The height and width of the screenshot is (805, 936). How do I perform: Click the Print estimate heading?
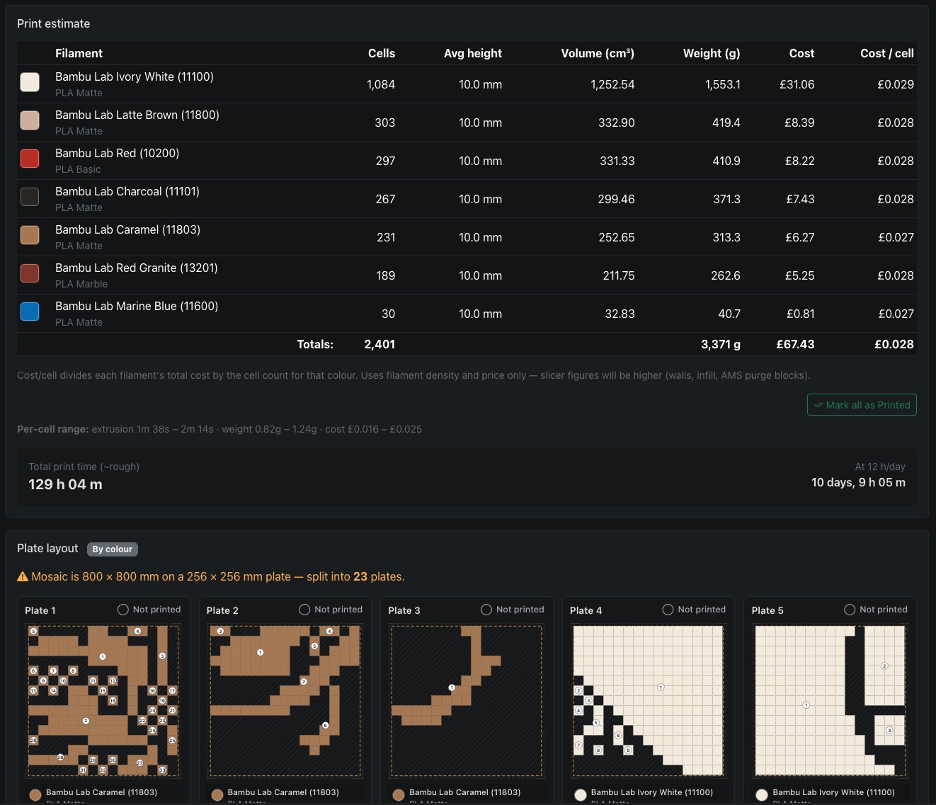point(54,23)
